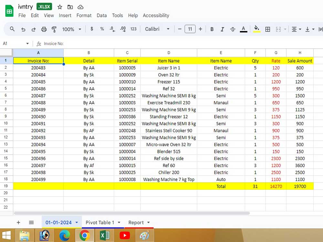Switch to the Report sheet tab
Image resolution: width=323 pixels, height=242 pixels.
click(x=136, y=222)
